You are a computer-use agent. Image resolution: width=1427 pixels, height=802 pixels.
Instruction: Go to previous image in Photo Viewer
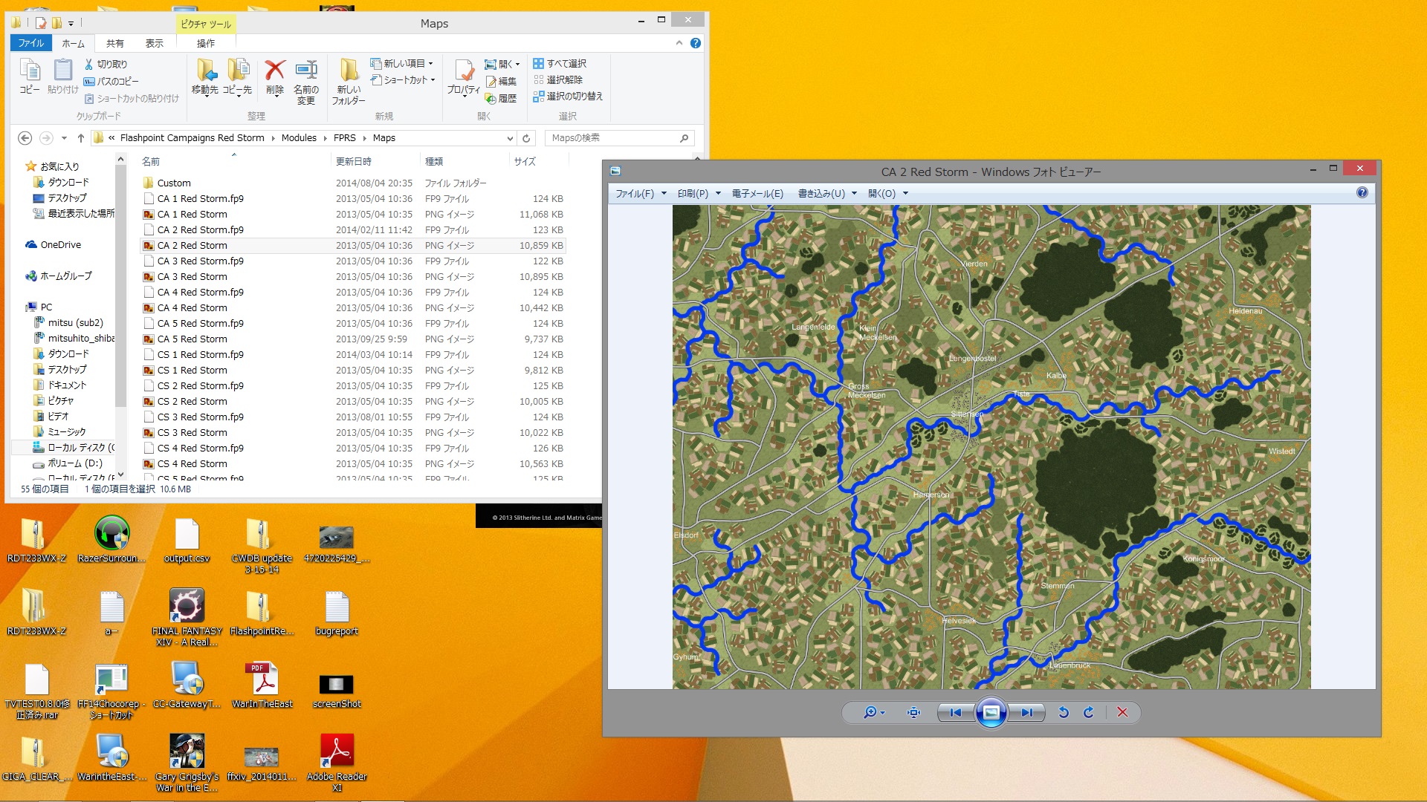[x=956, y=712]
